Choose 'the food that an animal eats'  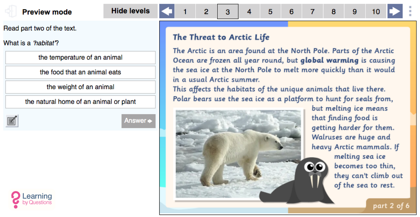(x=80, y=72)
